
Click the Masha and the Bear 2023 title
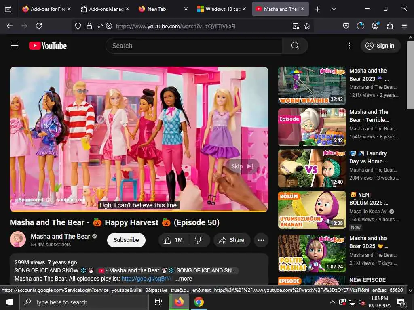tap(369, 75)
